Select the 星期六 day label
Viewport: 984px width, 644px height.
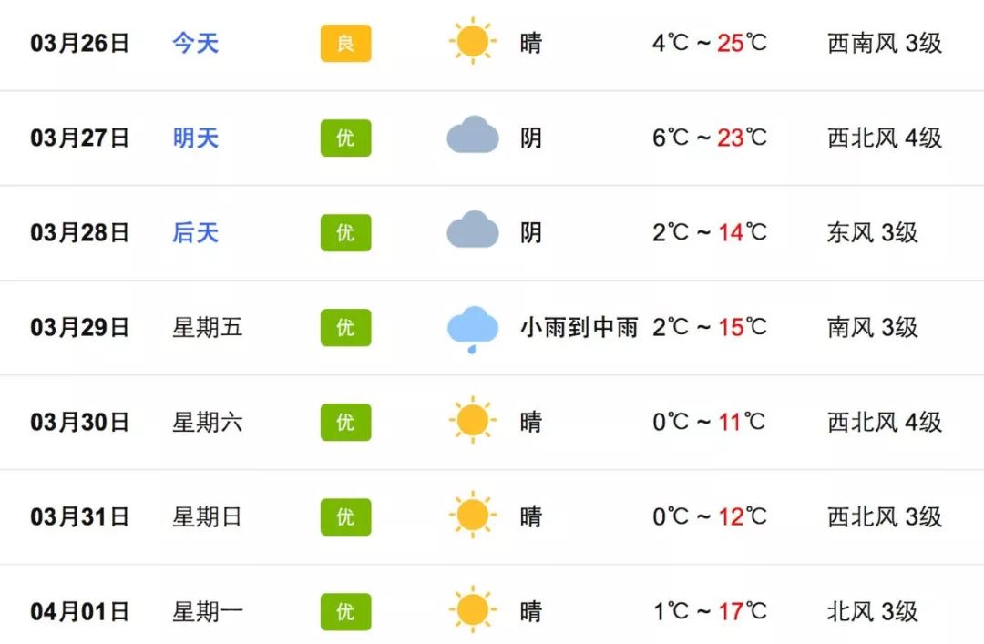pyautogui.click(x=208, y=423)
